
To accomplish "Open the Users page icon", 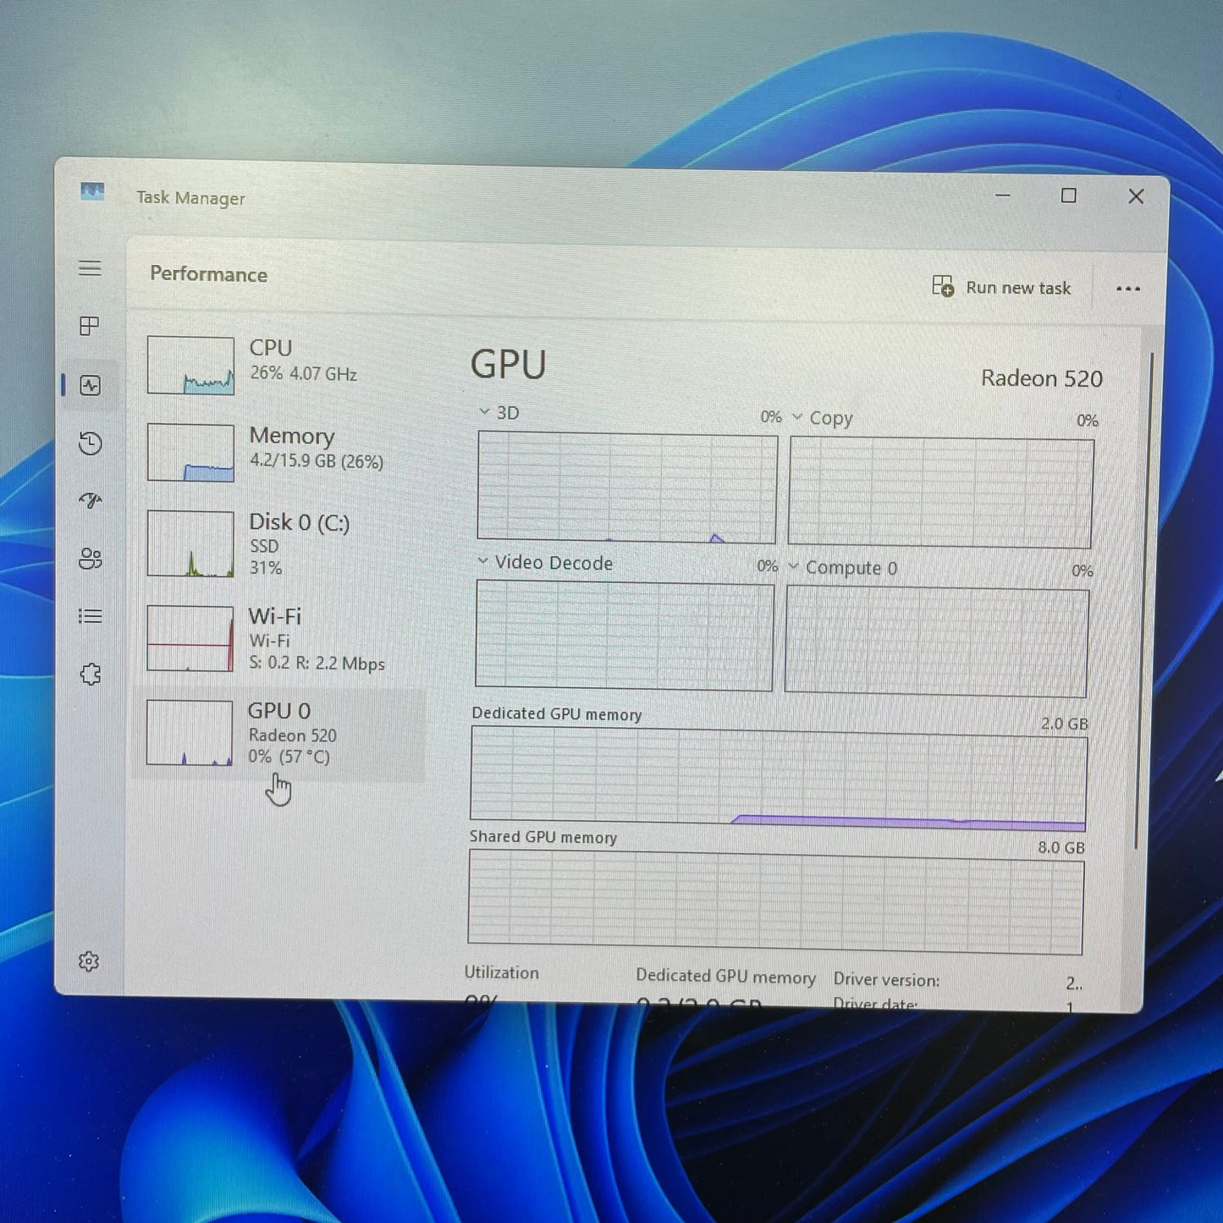I will 90,559.
